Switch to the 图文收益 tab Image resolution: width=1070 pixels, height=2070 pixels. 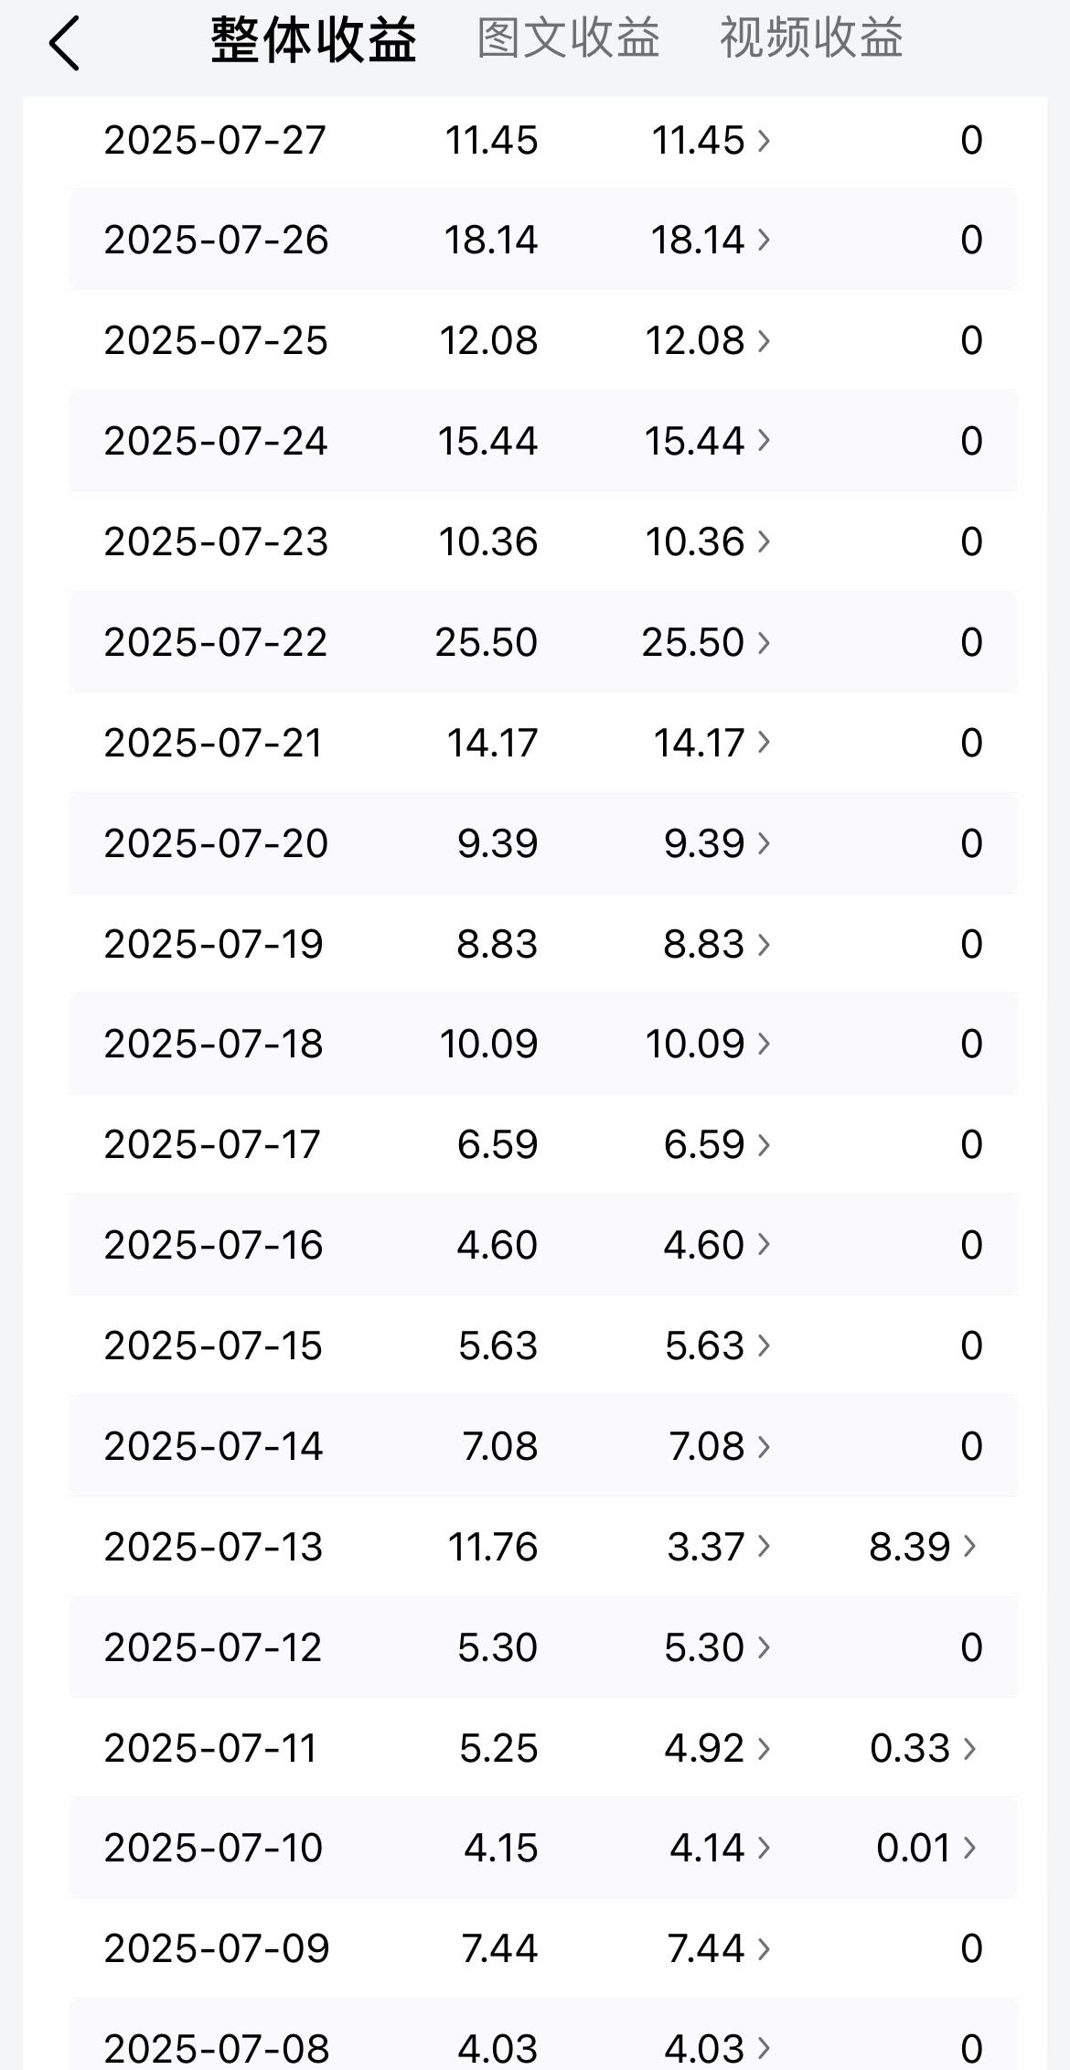click(568, 39)
